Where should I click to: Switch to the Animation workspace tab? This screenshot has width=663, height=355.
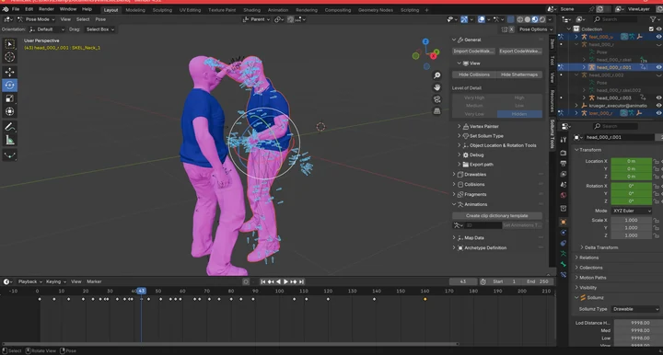click(x=278, y=10)
